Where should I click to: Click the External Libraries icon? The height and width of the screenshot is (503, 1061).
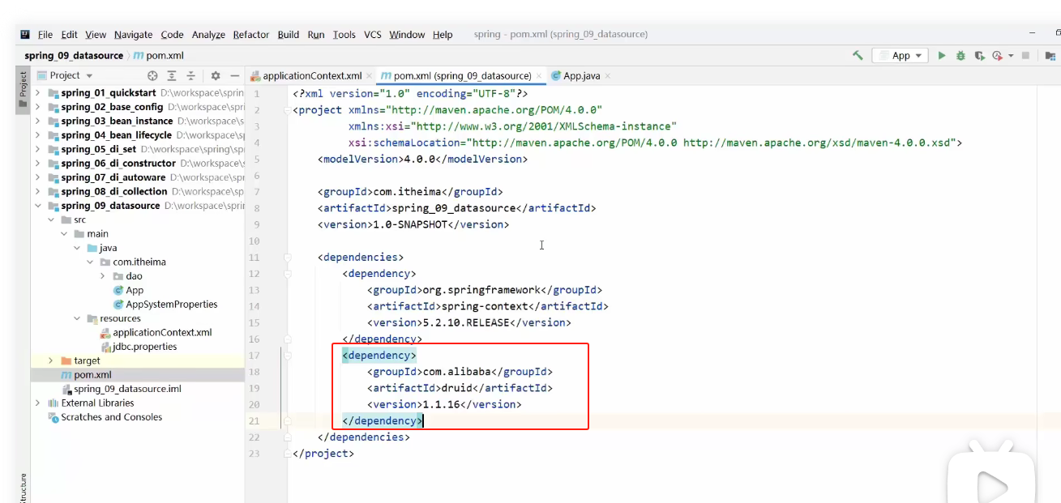pos(53,403)
